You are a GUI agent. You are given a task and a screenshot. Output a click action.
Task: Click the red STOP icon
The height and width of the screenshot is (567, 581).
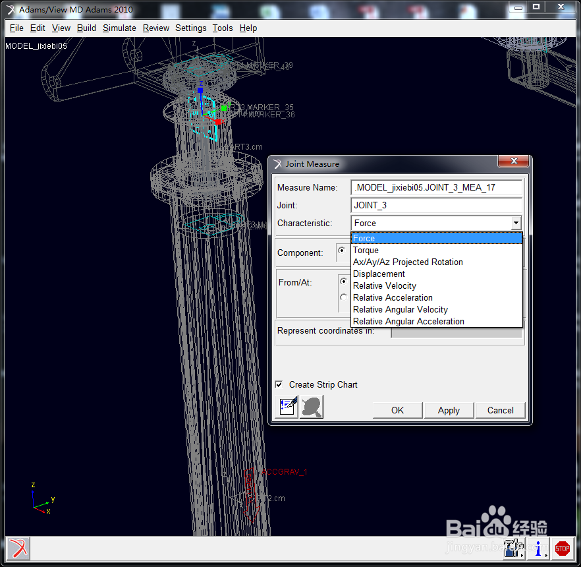point(562,549)
